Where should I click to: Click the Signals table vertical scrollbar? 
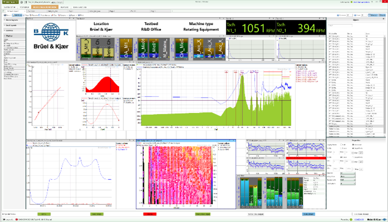coord(385,85)
